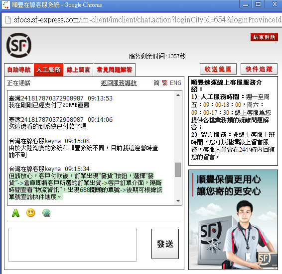The height and width of the screenshot is (274, 282).
Task: Click the highlighted keyna 09:15:34 reply text
Action: (x=85, y=186)
